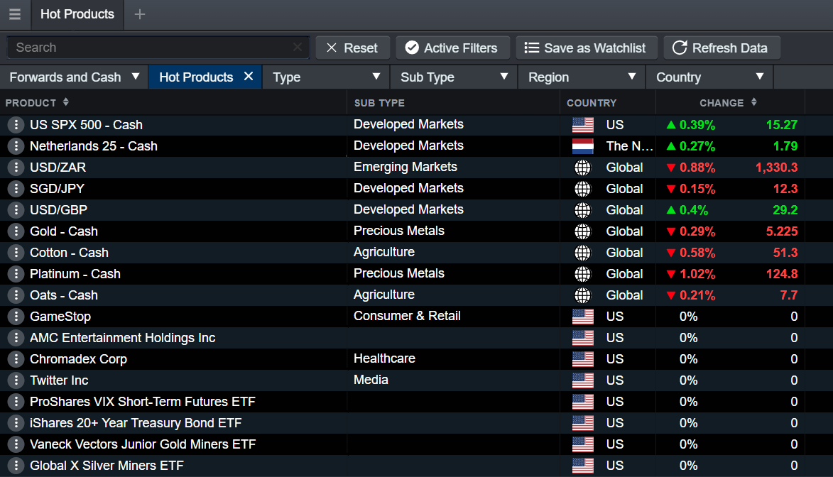
Task: Select the USD/ZAR product name
Action: point(58,168)
